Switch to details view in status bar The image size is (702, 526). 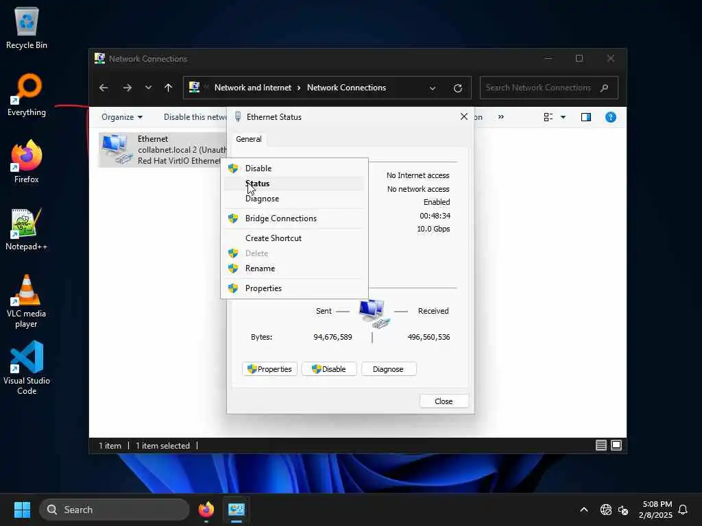click(601, 445)
